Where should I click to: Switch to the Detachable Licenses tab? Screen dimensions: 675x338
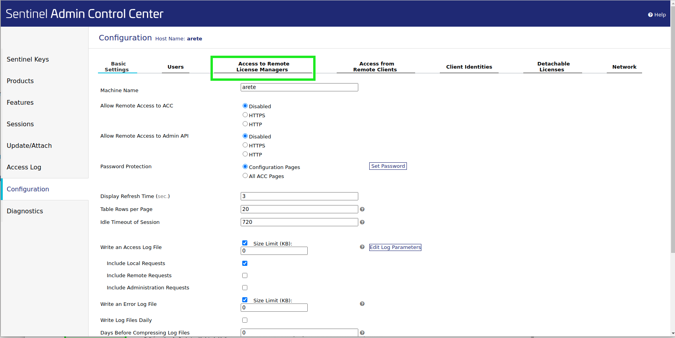click(x=553, y=67)
